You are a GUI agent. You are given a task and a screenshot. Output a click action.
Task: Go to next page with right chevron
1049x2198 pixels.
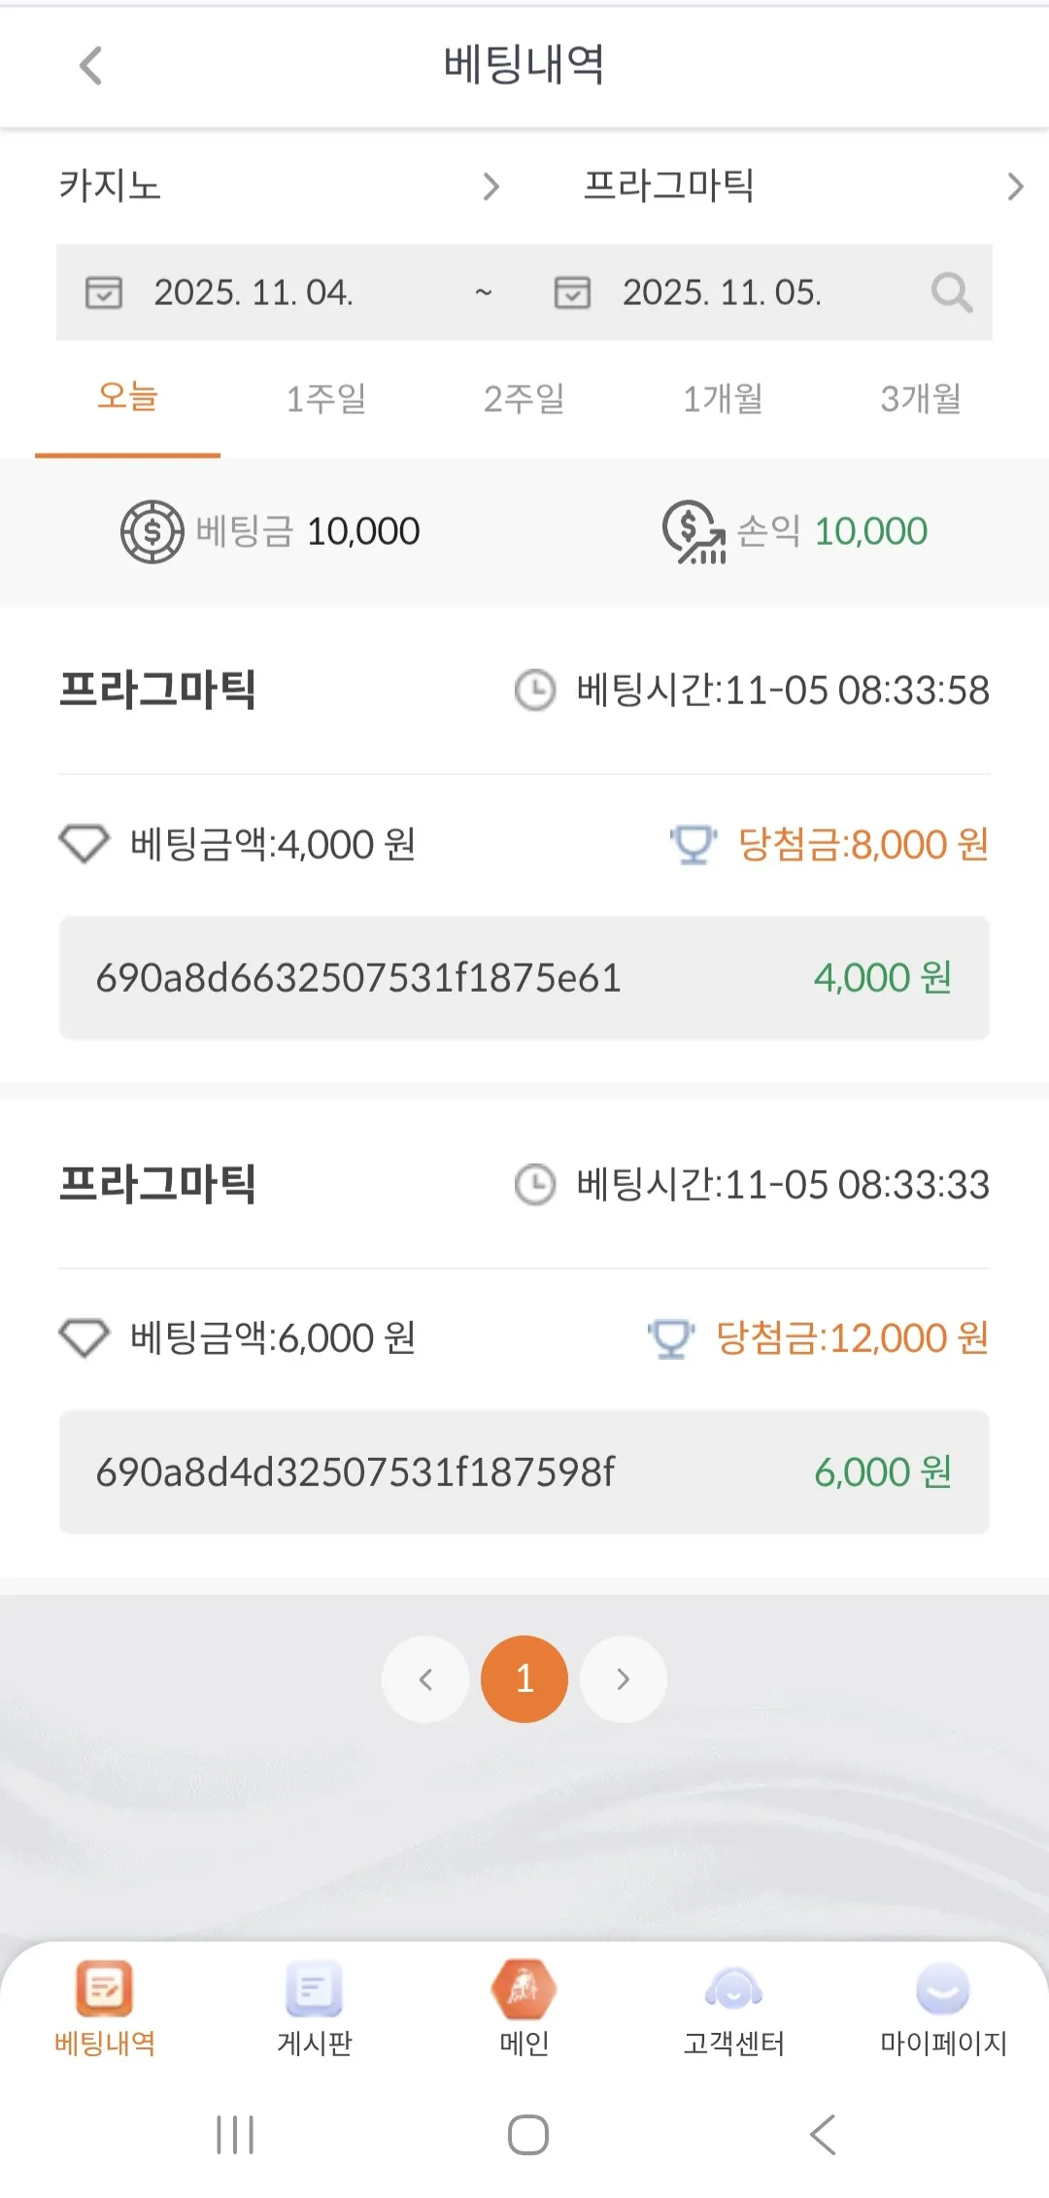click(x=624, y=1679)
